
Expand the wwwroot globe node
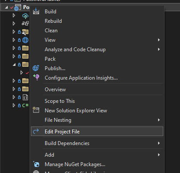[14, 40]
